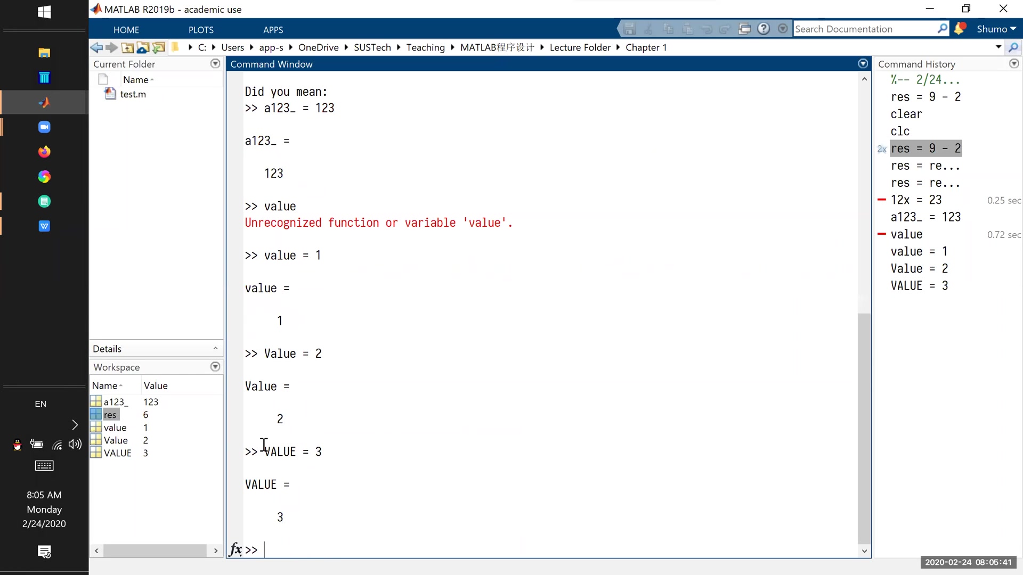Screen dimensions: 1023x575
Task: Select the Lecture Folder path segment
Action: [580, 47]
